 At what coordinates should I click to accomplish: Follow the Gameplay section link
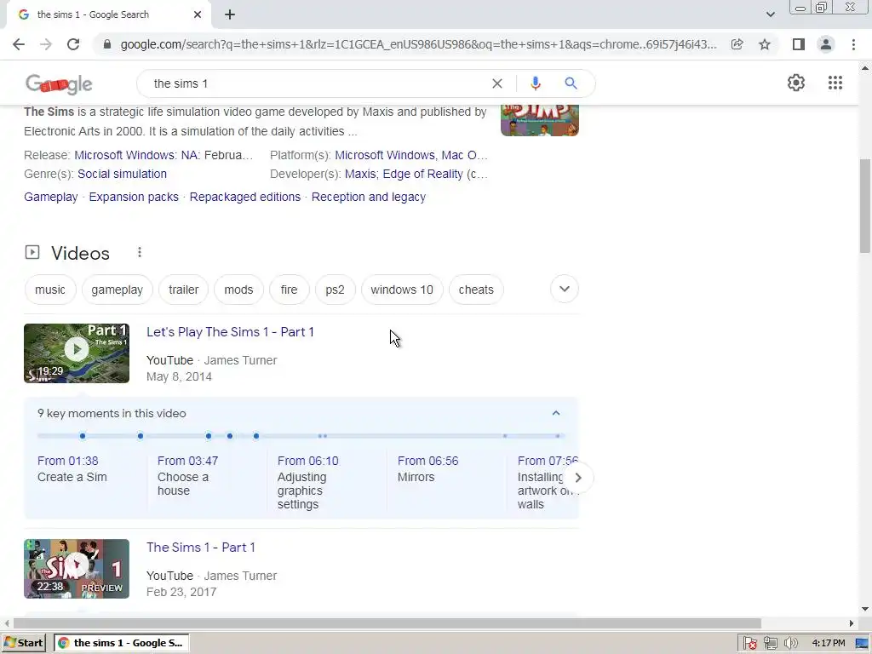coord(50,197)
